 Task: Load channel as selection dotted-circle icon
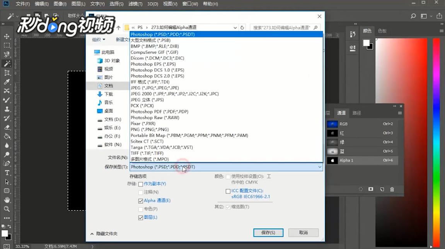(361, 189)
